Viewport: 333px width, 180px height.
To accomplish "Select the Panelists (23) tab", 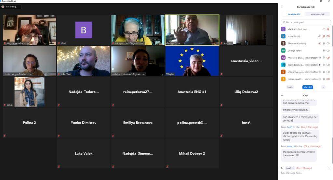I will tap(294, 14).
